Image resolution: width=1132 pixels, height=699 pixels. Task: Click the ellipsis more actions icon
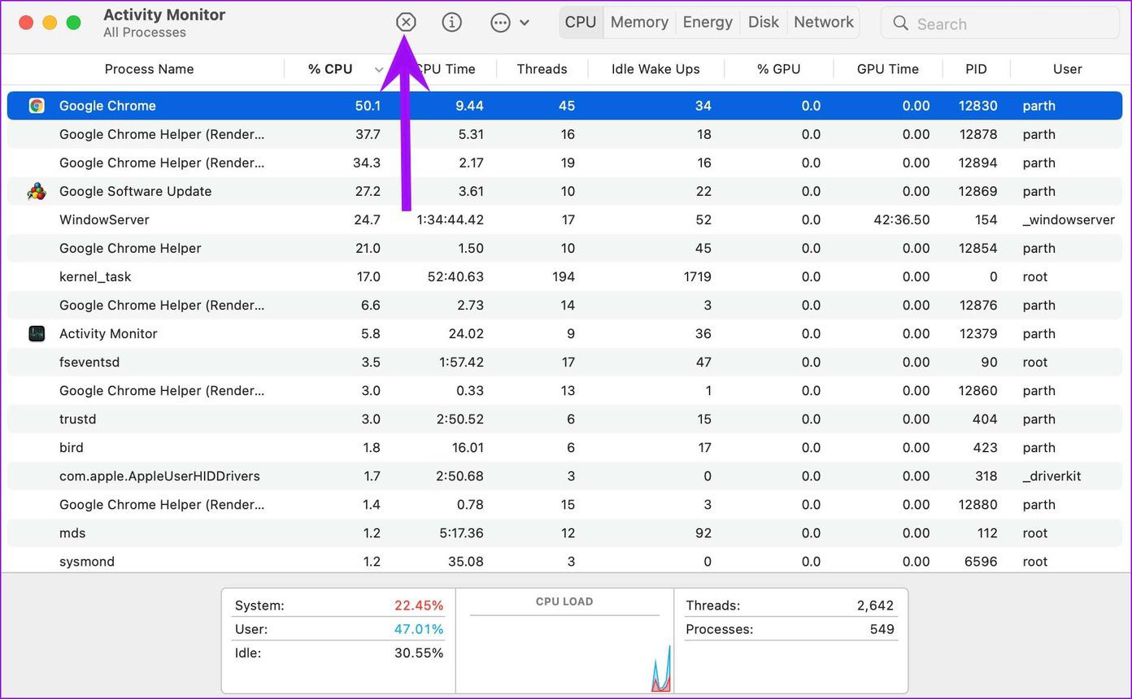click(500, 23)
